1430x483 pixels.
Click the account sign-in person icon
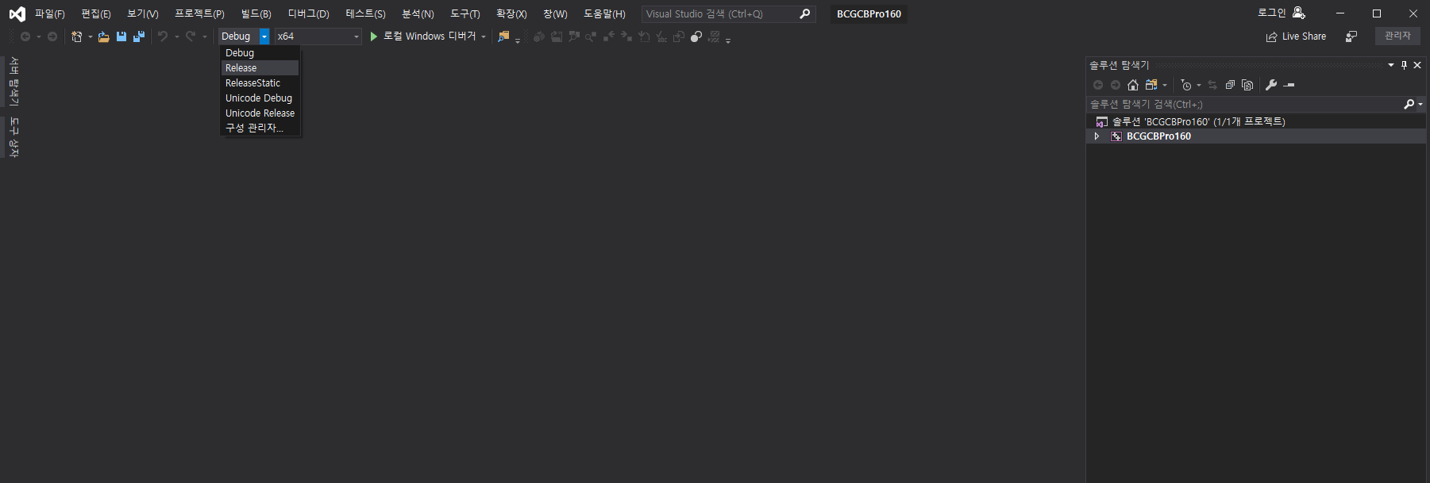click(1299, 13)
